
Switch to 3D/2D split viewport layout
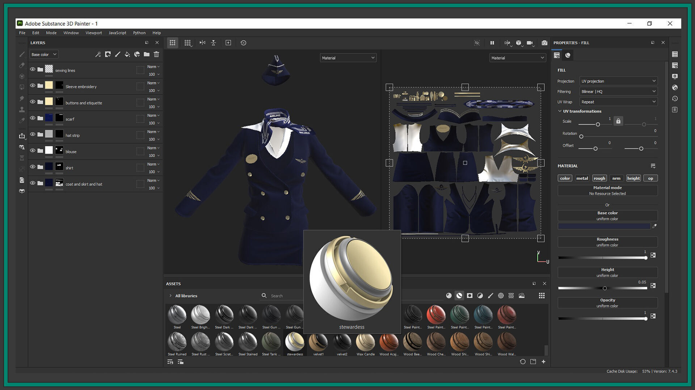tap(507, 43)
